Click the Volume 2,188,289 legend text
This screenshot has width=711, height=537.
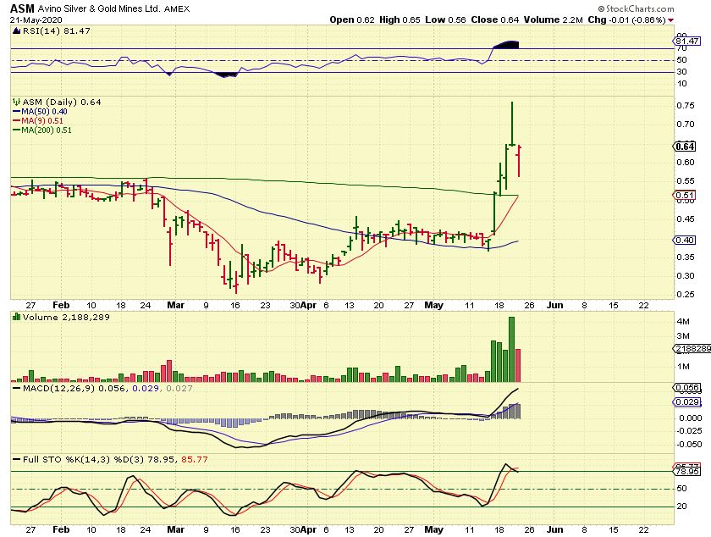[66, 317]
